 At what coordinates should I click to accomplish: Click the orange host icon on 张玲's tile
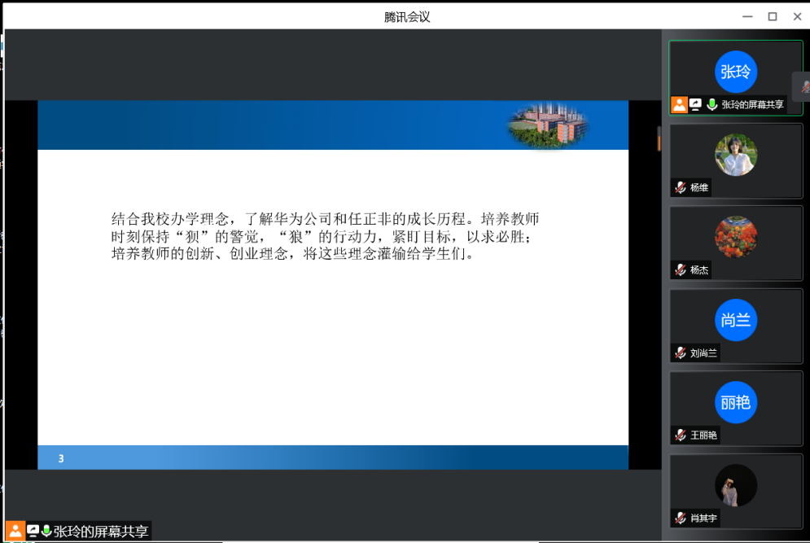click(x=679, y=104)
